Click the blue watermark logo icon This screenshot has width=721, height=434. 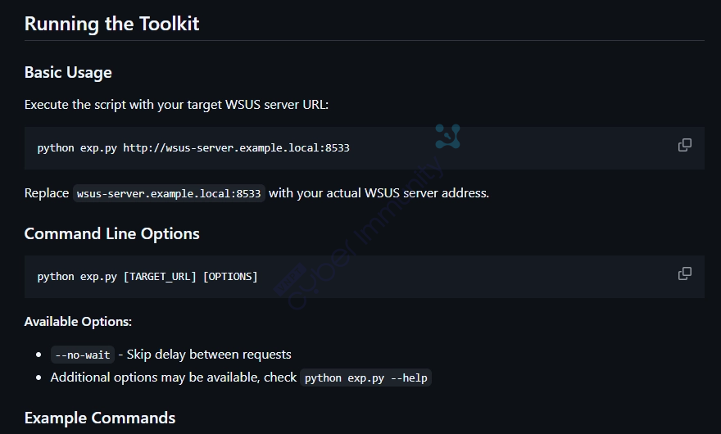click(447, 137)
